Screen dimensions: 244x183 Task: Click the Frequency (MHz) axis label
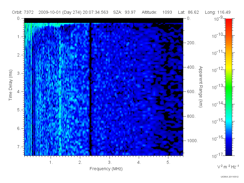pos(106,169)
